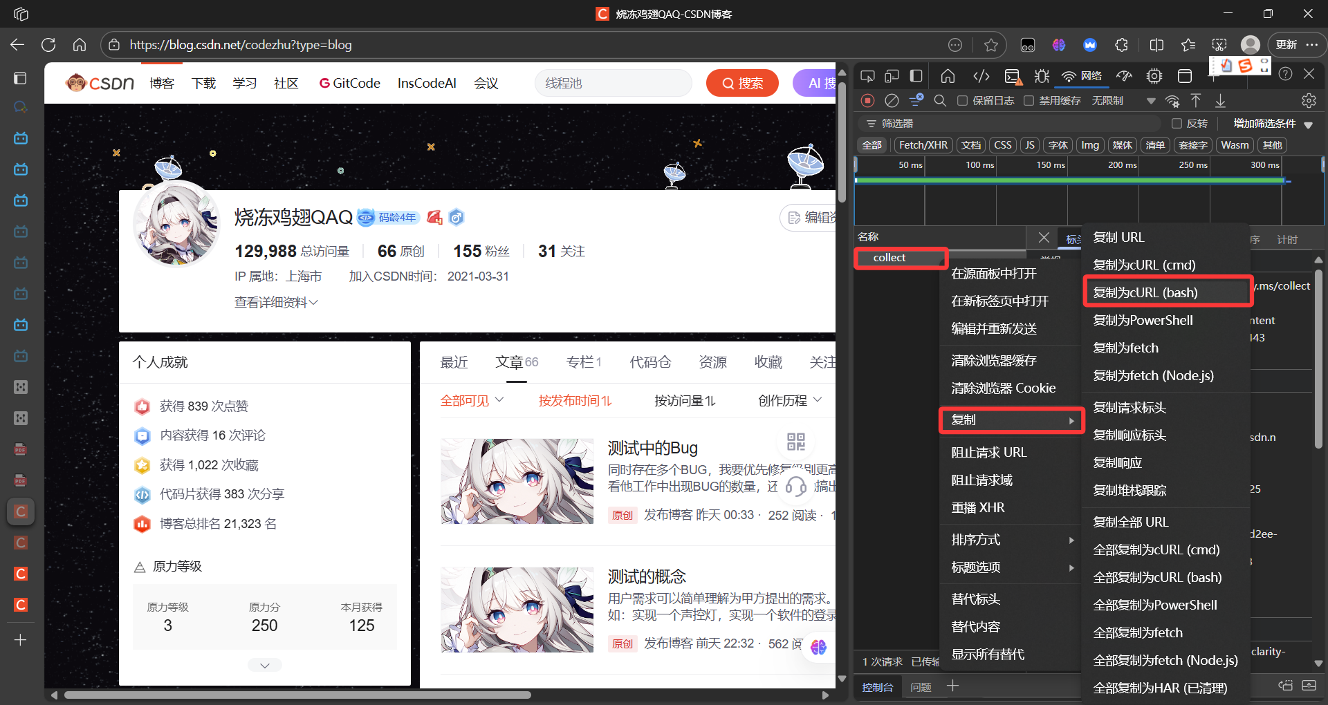Toggle the Fetch/XHR filter chip

coord(923,145)
